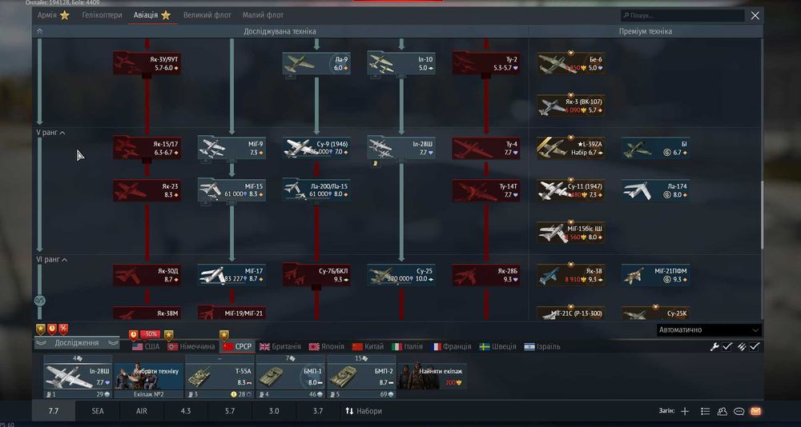Select the МіГ-17 jet card
Viewport: 801px width, 427px height.
[231, 275]
